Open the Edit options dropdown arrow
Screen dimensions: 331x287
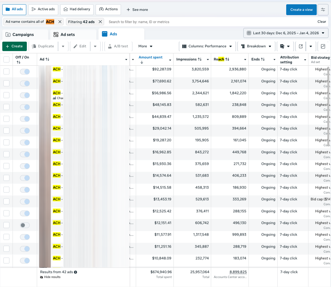tap(95, 46)
